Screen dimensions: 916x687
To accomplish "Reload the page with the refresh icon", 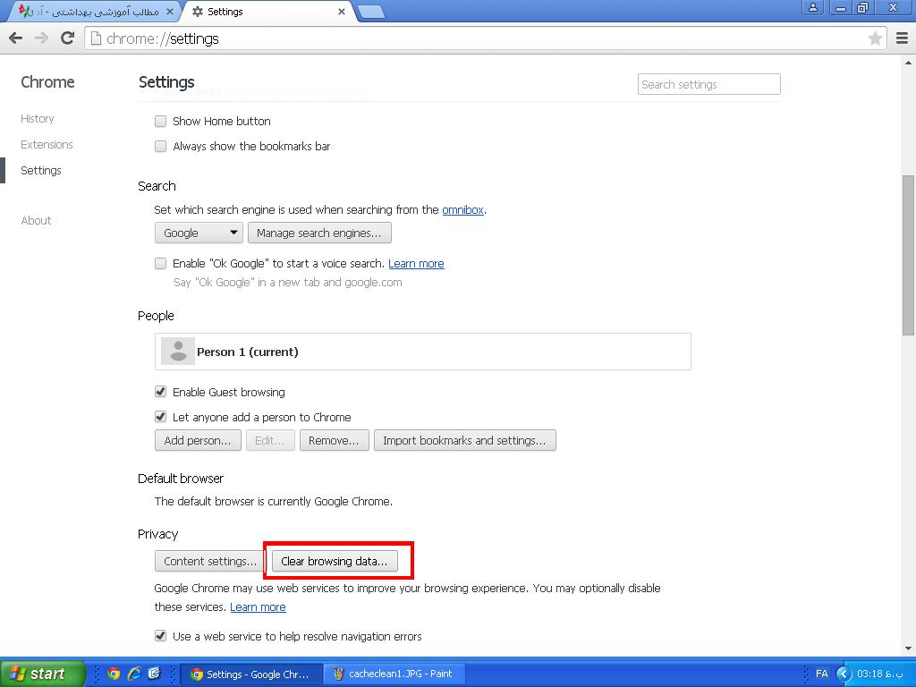I will click(x=68, y=38).
